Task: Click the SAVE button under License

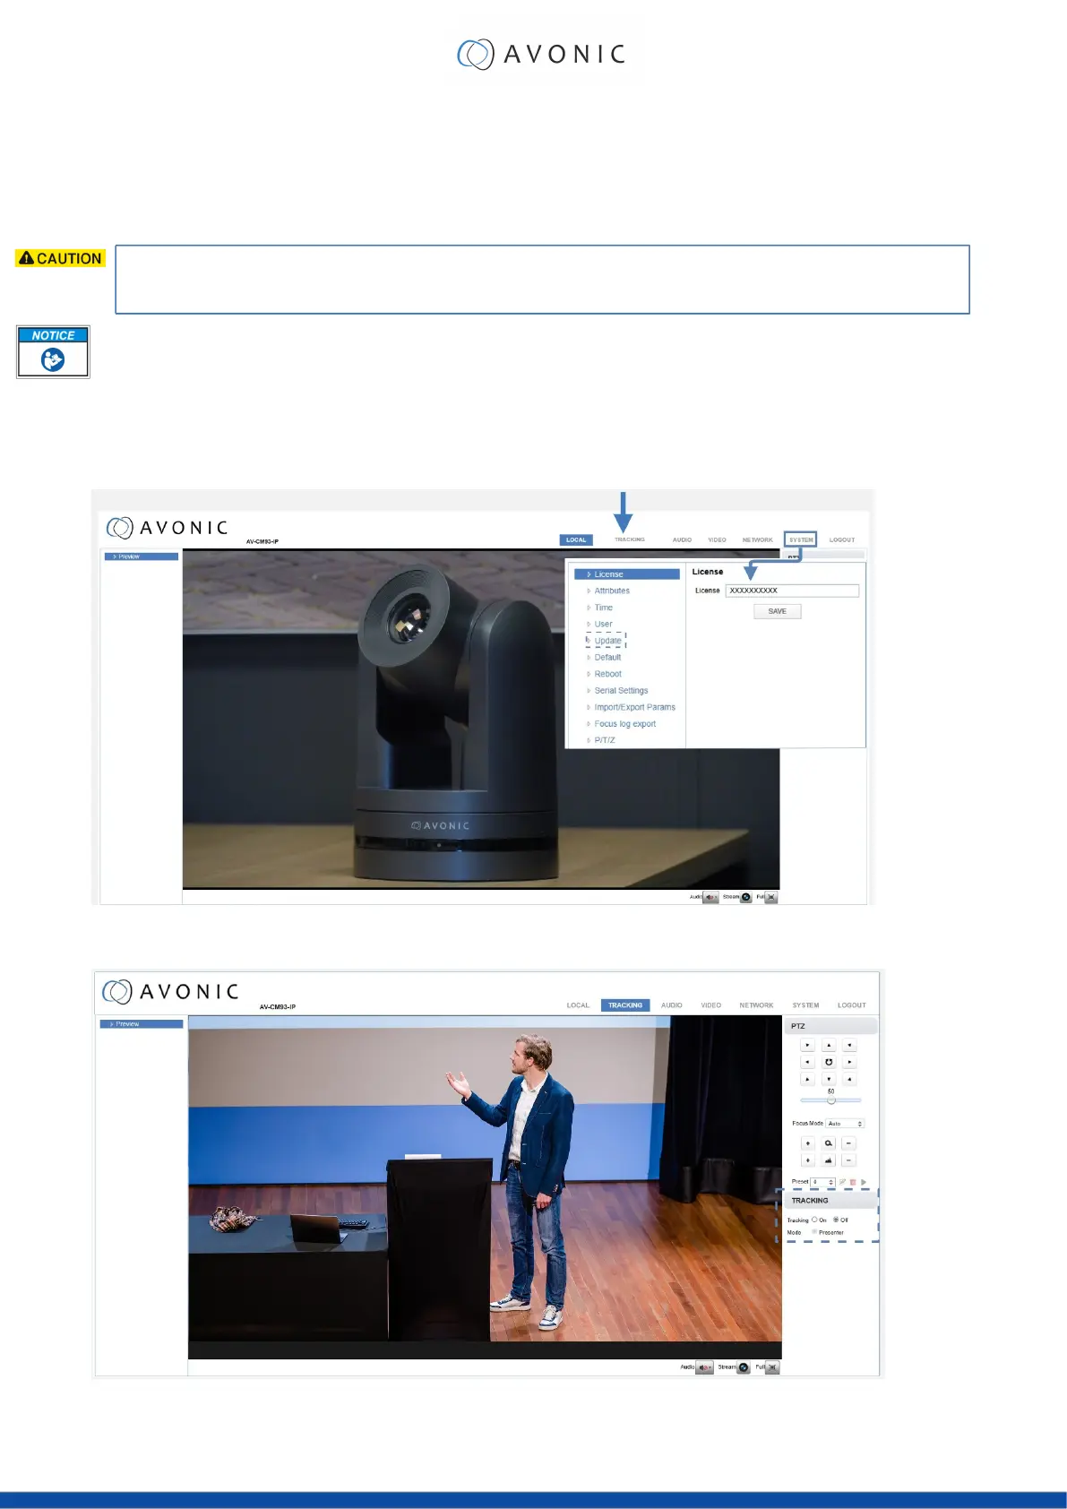Action: click(x=777, y=611)
